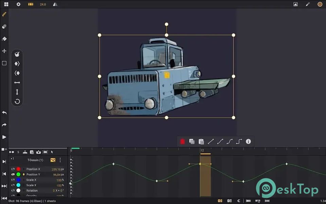
Task: Step to next frame
Action: click(4, 161)
